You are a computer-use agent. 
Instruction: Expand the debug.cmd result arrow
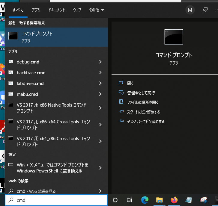click(100, 62)
